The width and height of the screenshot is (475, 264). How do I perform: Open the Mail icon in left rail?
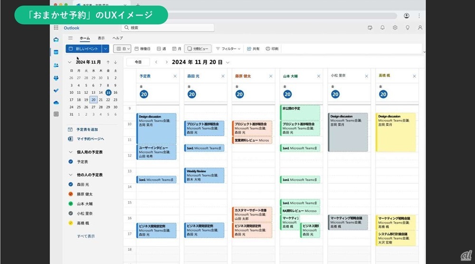coord(56,40)
